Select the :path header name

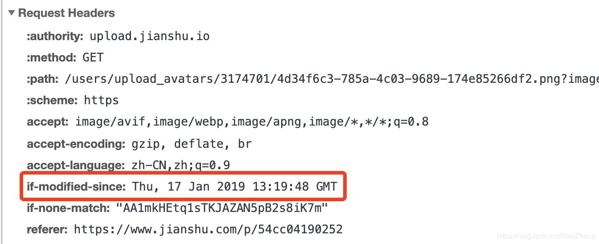pyautogui.click(x=43, y=79)
